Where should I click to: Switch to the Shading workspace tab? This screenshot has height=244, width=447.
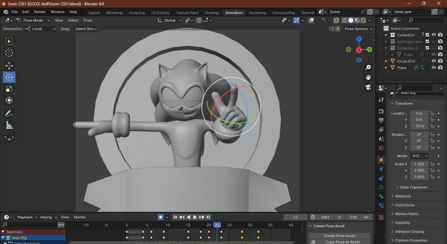click(x=212, y=12)
